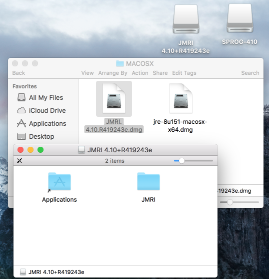Click Back in the MACOSX window toolbar
The height and width of the screenshot is (279, 269).
[18, 73]
